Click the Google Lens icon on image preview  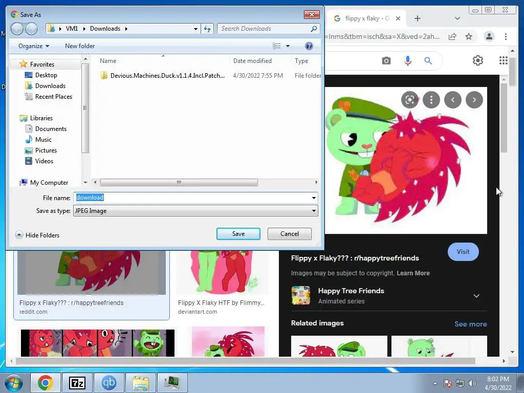tap(410, 100)
